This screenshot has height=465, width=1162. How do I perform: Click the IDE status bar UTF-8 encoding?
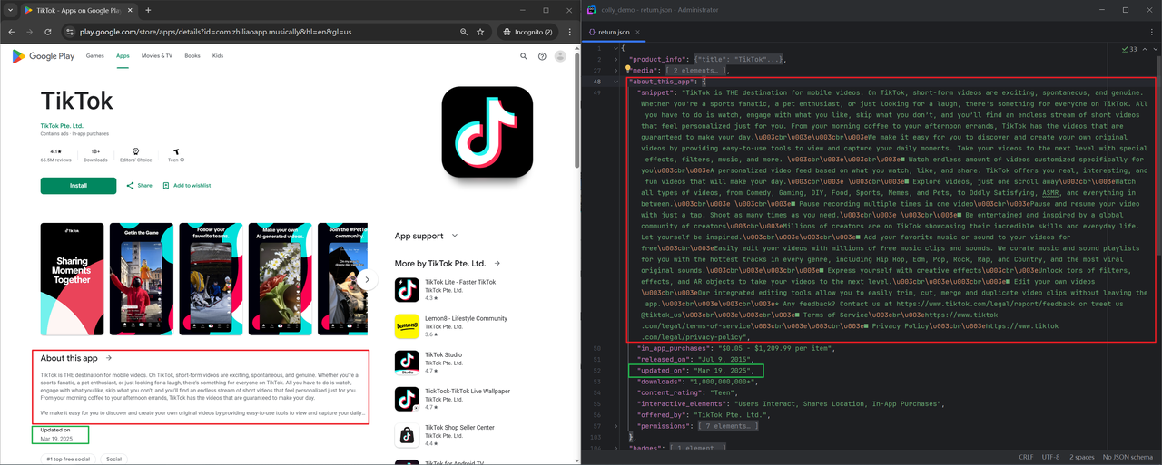click(x=1050, y=458)
